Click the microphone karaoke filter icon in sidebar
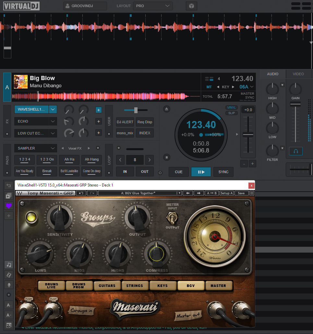 click(9, 285)
